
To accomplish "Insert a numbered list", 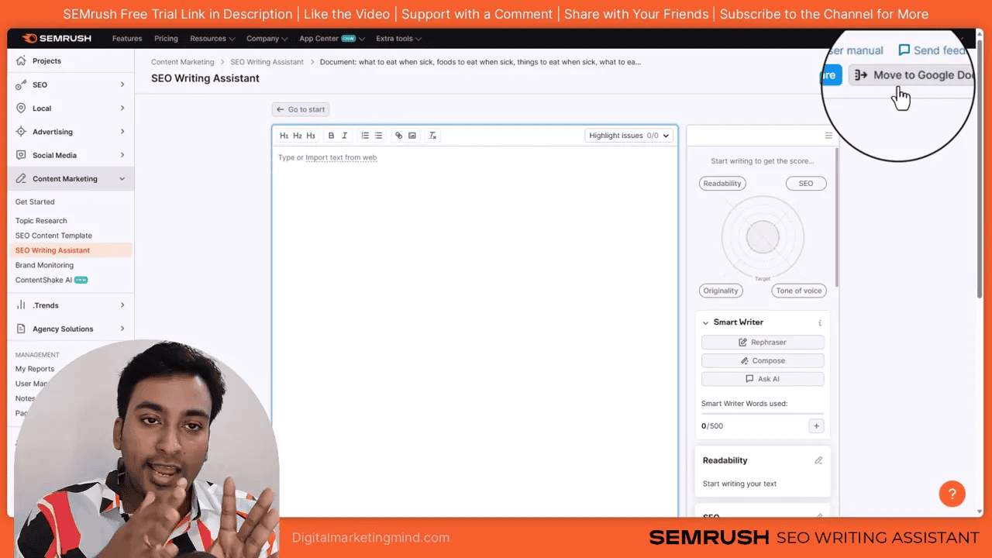I will [364, 135].
